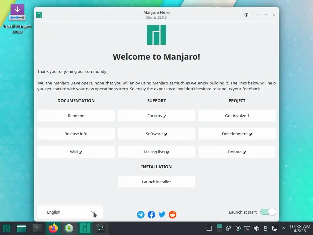Screen dimensions: 313x235
Task: Open the software updates tray icon
Action: tap(238, 228)
